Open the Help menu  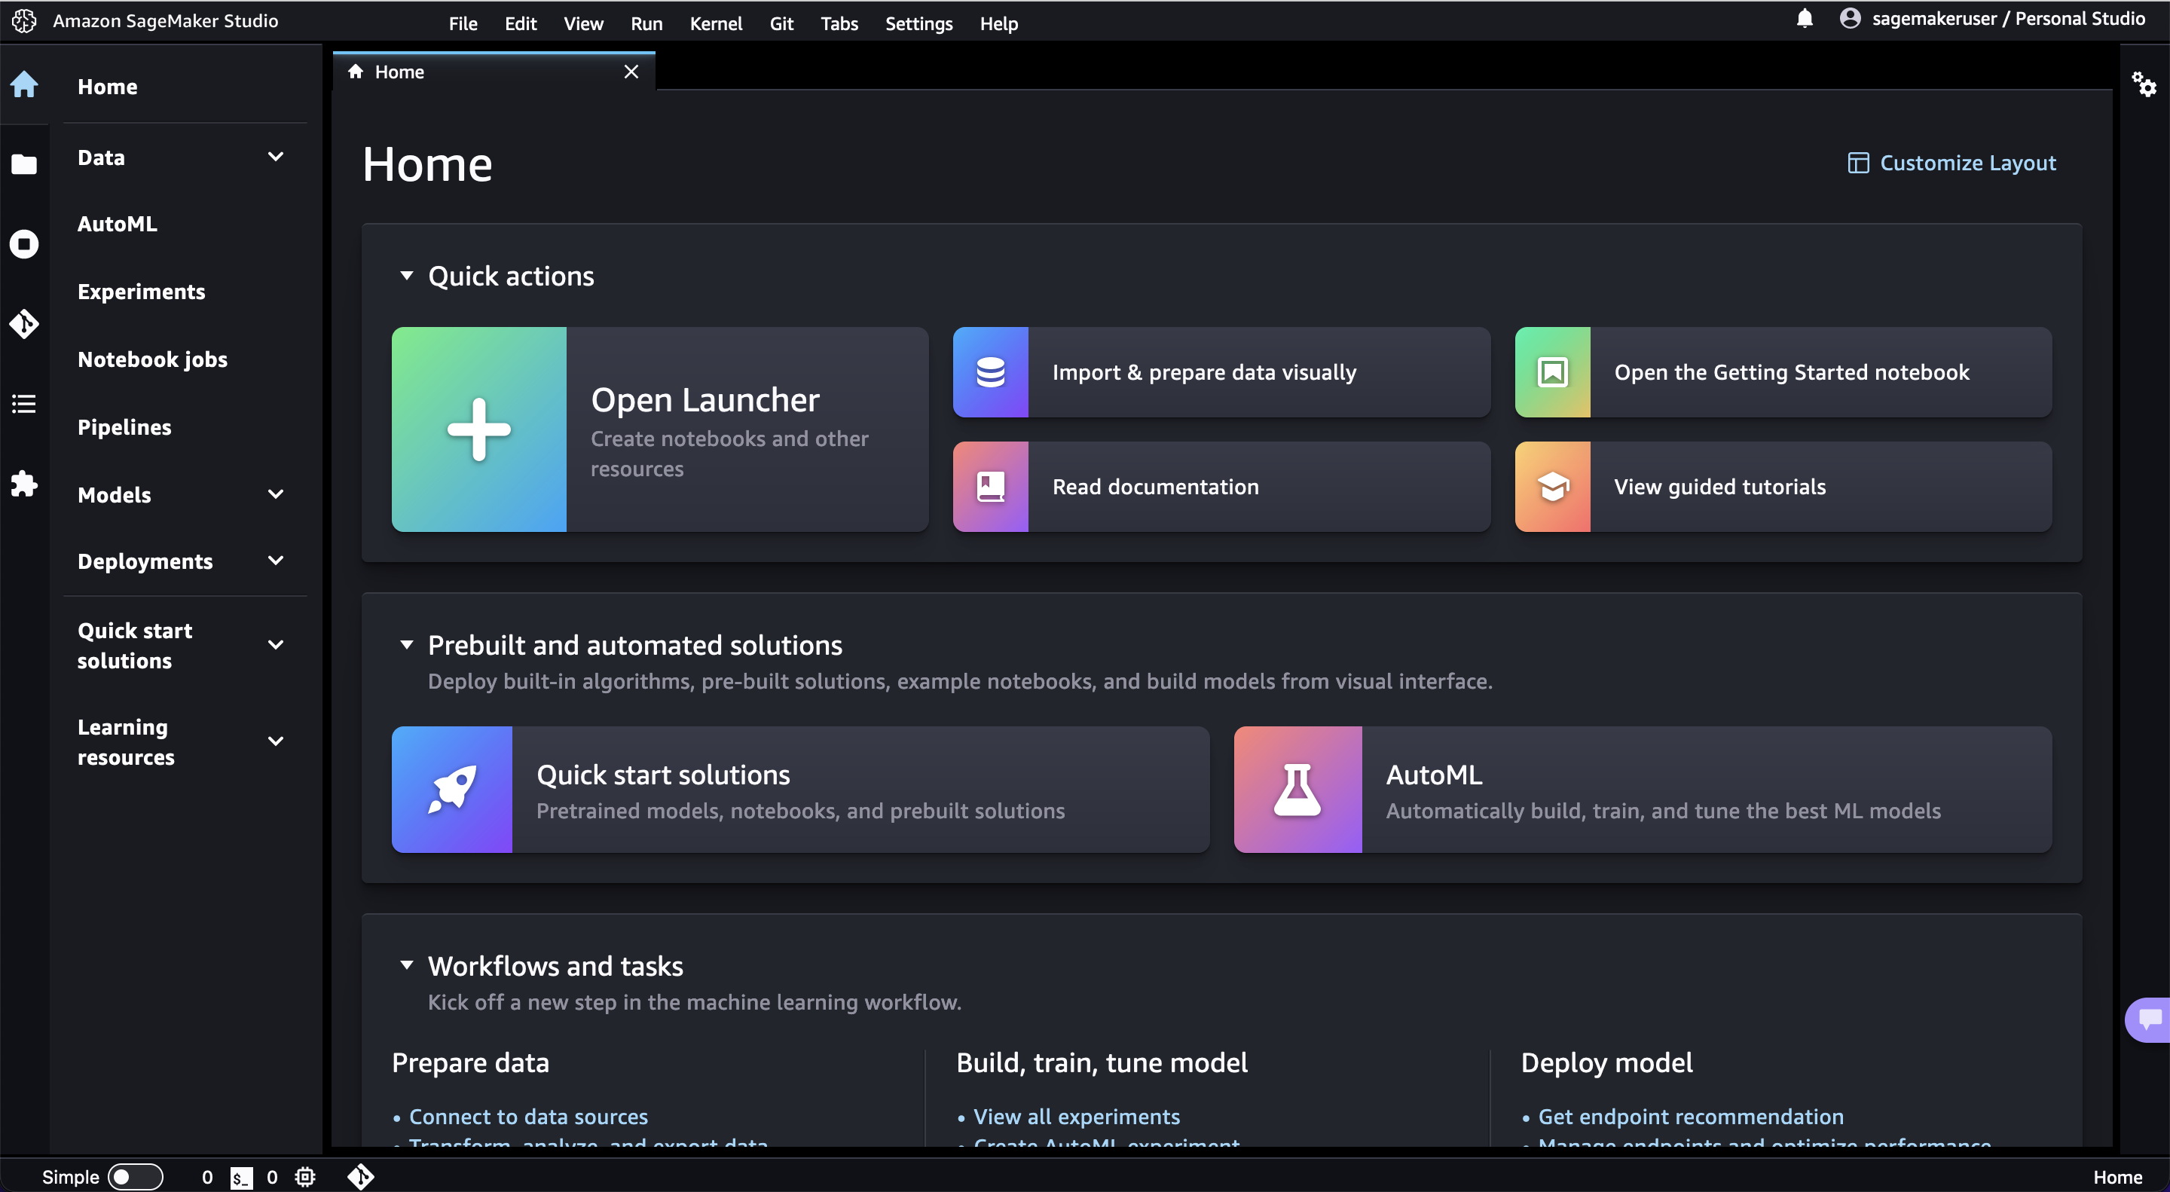998,23
